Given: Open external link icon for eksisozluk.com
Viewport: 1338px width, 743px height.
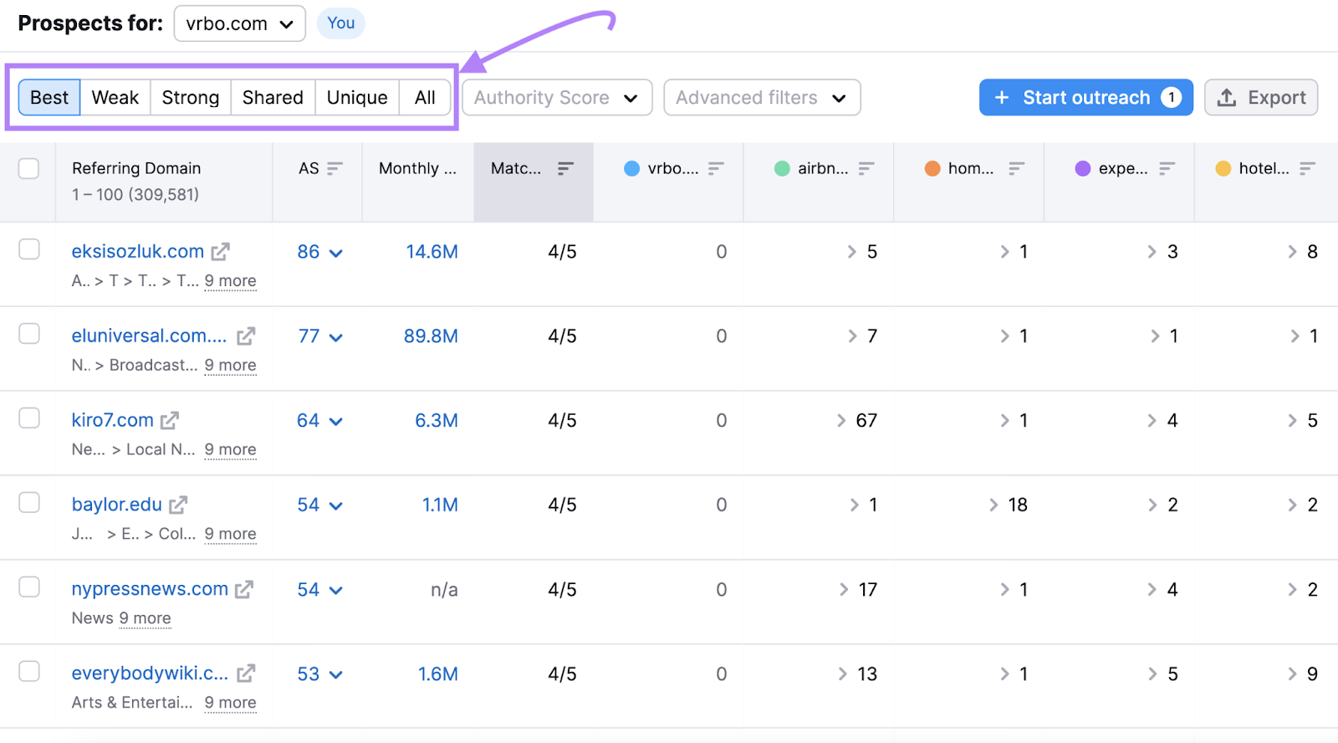Looking at the screenshot, I should [x=220, y=252].
